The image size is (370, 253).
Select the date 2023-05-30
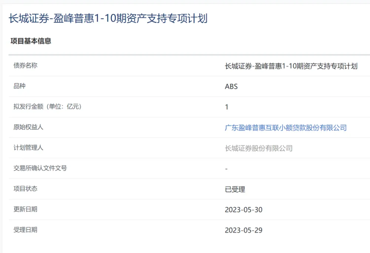(x=243, y=210)
